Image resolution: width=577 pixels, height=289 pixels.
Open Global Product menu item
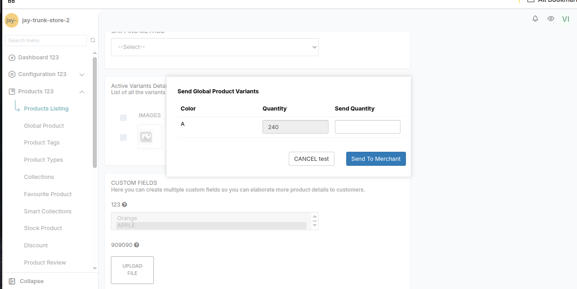44,126
